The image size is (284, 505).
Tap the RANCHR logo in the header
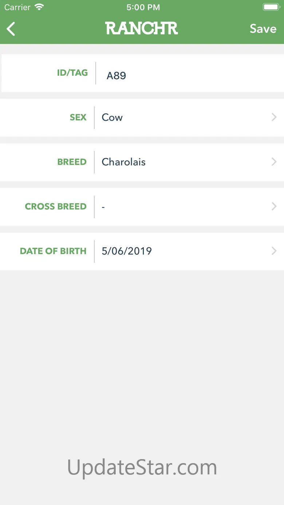coord(142,28)
